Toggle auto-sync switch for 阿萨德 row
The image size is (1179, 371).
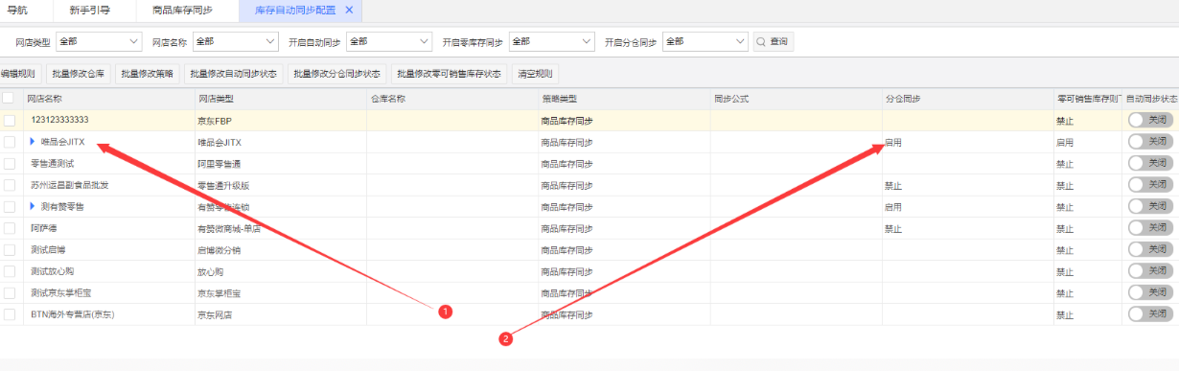(x=1150, y=228)
